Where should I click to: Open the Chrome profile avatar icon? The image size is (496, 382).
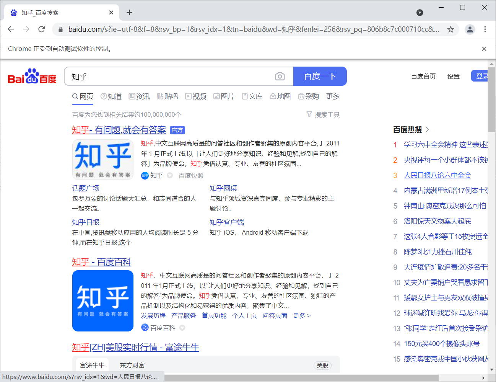click(x=470, y=29)
